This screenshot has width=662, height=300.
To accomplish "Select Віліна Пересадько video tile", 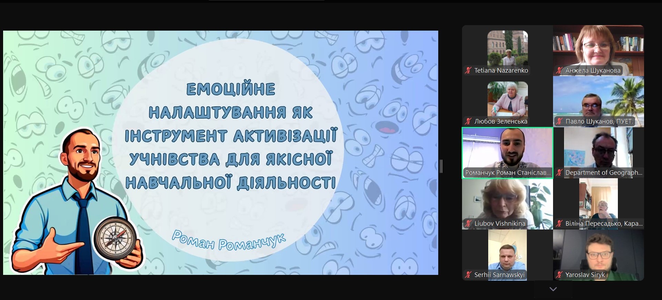I will pyautogui.click(x=599, y=204).
